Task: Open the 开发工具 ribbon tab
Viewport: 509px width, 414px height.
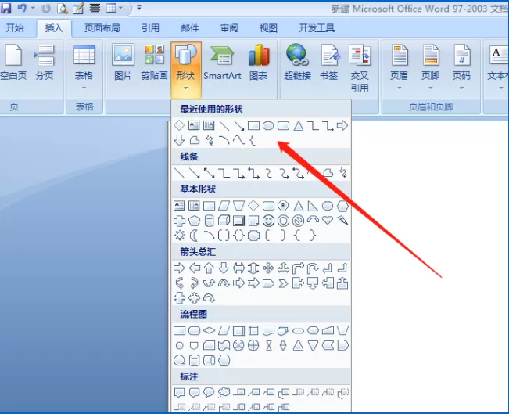Action: click(x=317, y=28)
